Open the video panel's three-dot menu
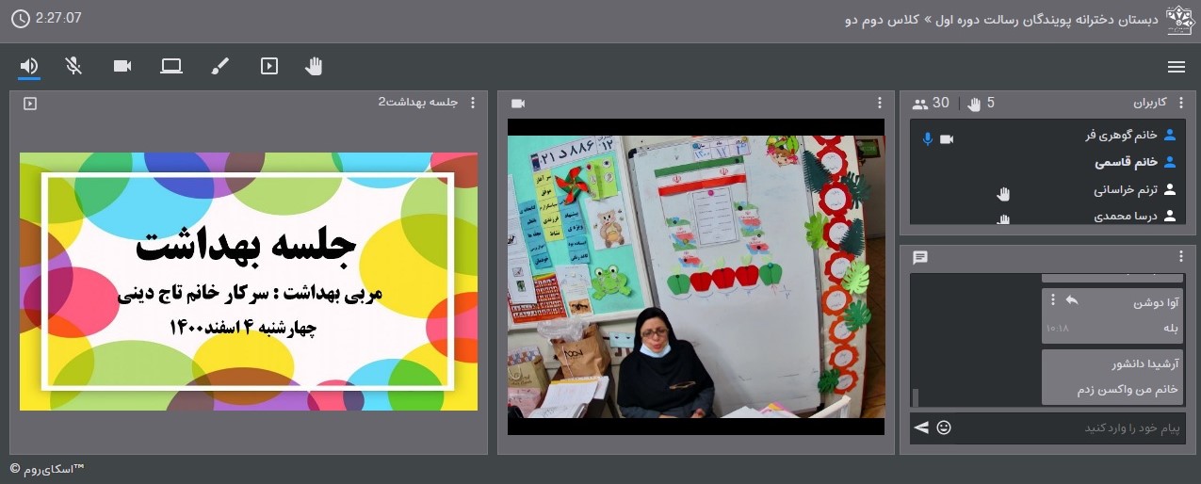1201x484 pixels. (880, 104)
